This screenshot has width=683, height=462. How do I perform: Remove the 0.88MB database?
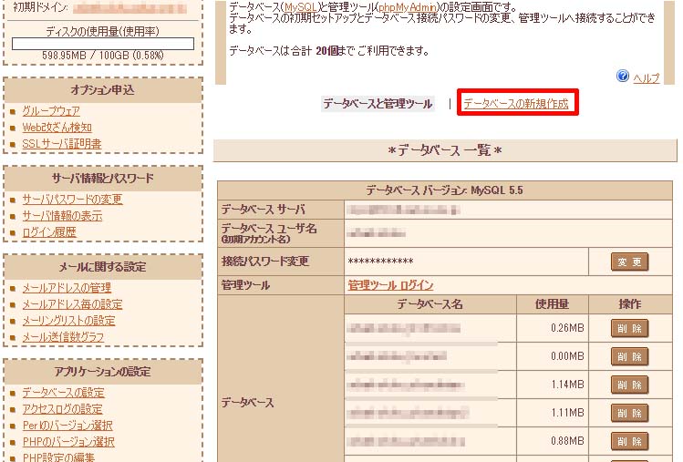click(629, 441)
